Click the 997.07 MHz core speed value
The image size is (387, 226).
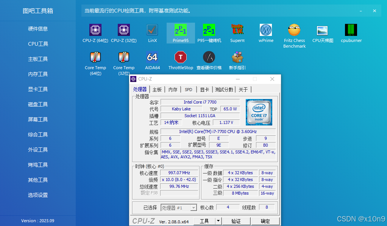tap(179, 173)
